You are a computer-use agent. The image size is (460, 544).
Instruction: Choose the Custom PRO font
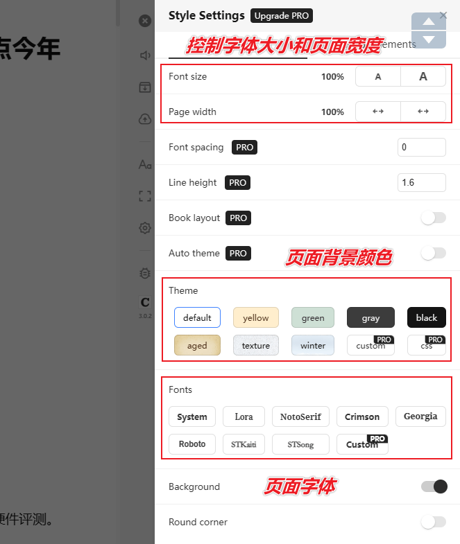pos(362,444)
